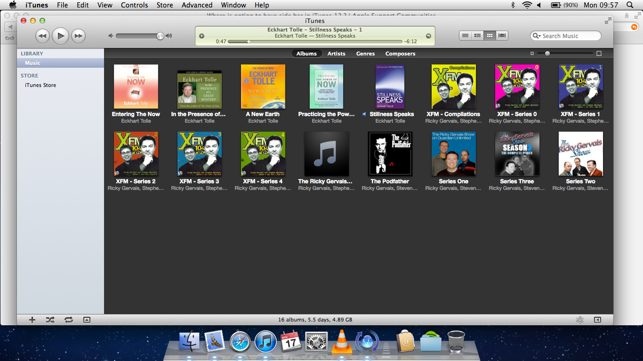The height and width of the screenshot is (361, 643).
Task: Select the Stillness Speaks album cover
Action: coord(390,86)
